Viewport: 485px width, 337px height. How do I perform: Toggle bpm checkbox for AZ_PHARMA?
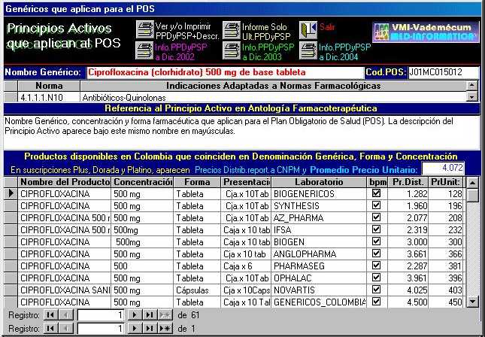(376, 217)
